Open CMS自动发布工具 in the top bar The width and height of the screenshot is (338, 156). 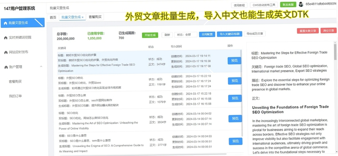coord(264,5)
